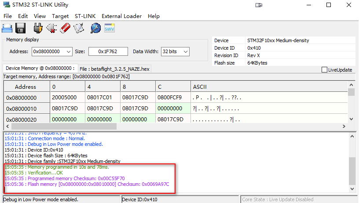Click the Size input field
The image size is (359, 203).
coord(108,52)
